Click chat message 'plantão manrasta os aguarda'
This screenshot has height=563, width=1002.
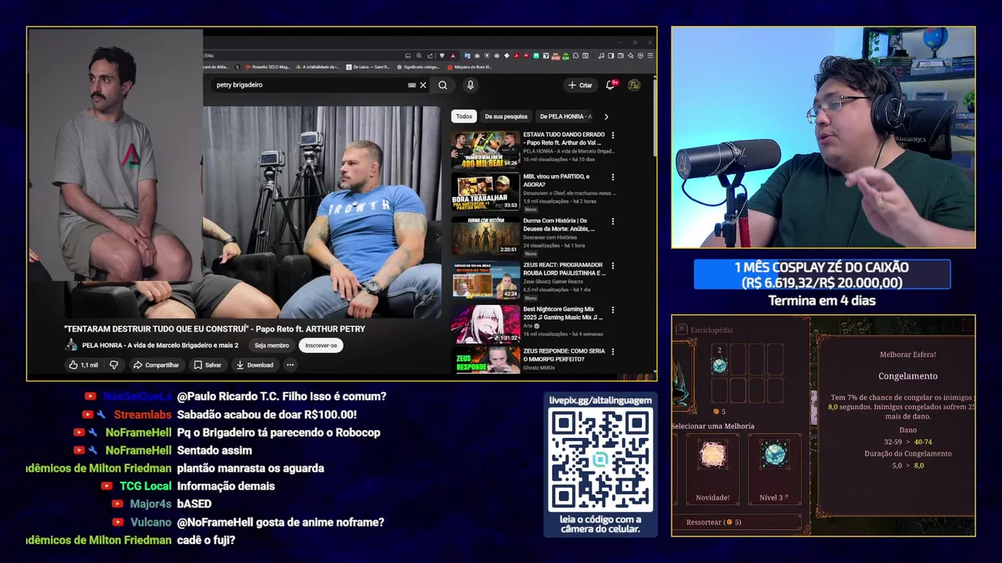point(250,468)
